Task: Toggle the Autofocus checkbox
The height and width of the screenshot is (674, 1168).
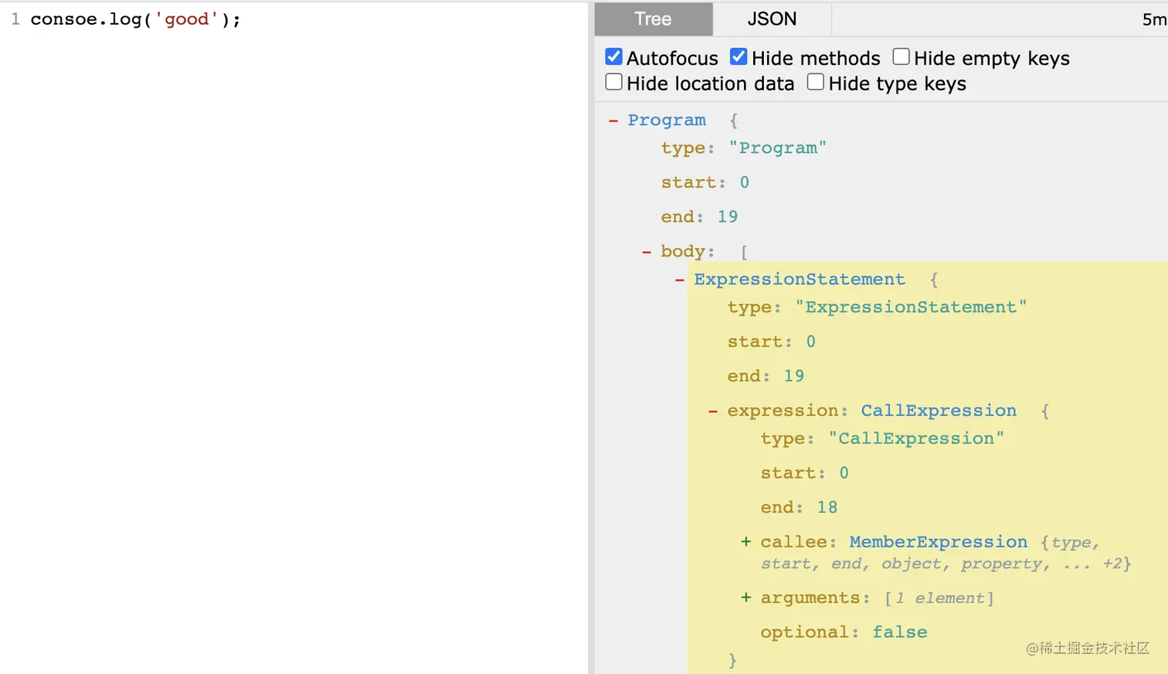Action: point(614,57)
